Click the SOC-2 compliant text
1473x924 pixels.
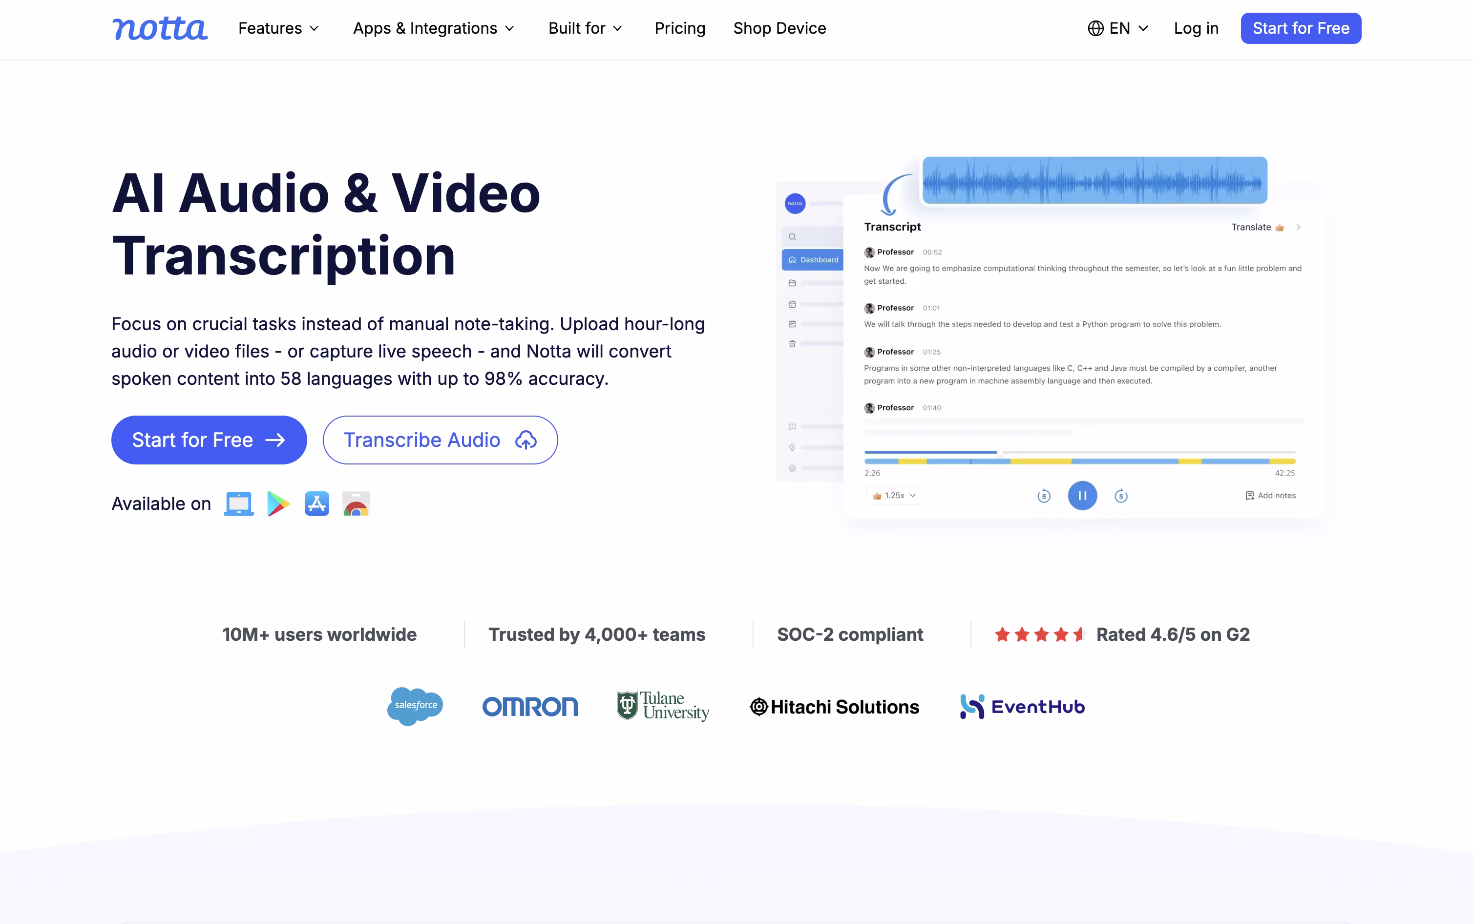pyautogui.click(x=850, y=634)
